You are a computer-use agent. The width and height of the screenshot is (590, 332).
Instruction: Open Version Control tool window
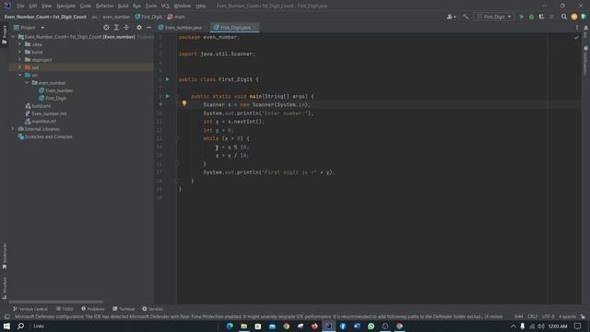(30, 309)
